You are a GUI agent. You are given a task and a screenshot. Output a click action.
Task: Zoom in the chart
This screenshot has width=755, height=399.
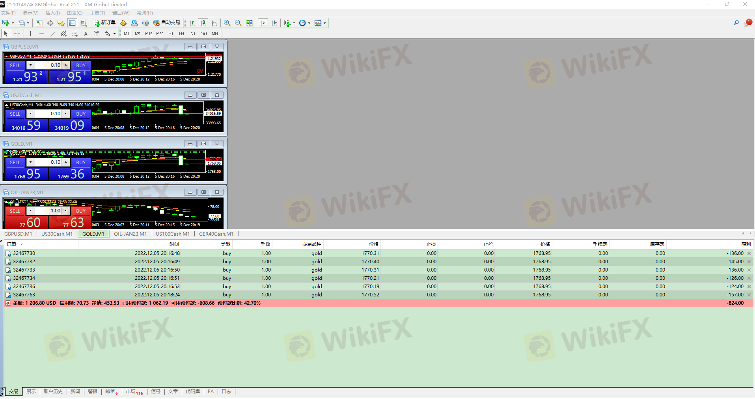click(227, 23)
